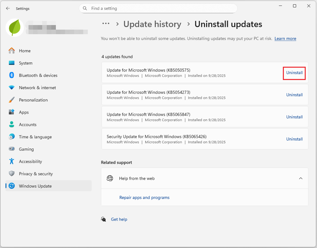The width and height of the screenshot is (317, 248).
Task: Select Repair apps and programs
Action: click(144, 197)
